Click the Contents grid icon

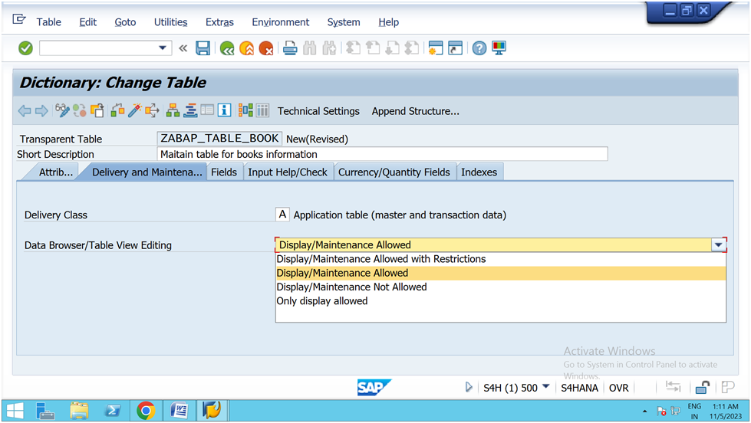click(x=262, y=110)
